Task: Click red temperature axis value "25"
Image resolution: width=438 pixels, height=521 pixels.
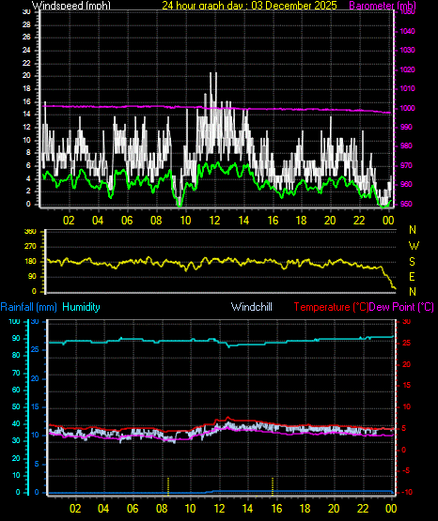Action: (406, 343)
